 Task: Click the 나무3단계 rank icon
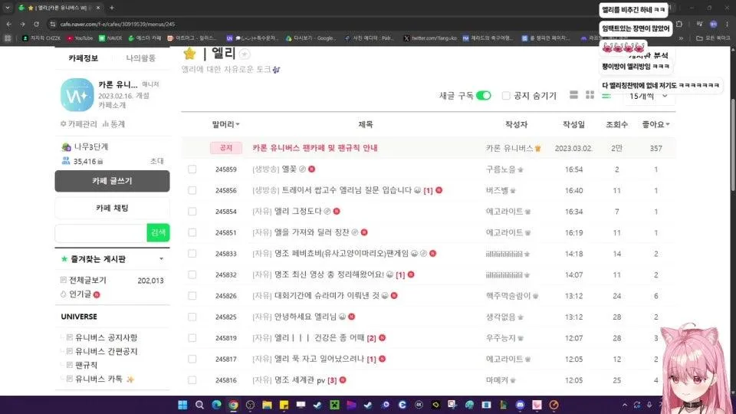(66, 147)
